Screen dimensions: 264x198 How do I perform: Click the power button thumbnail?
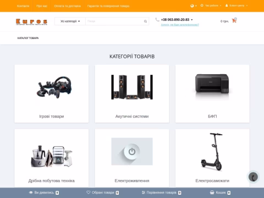pos(132,151)
